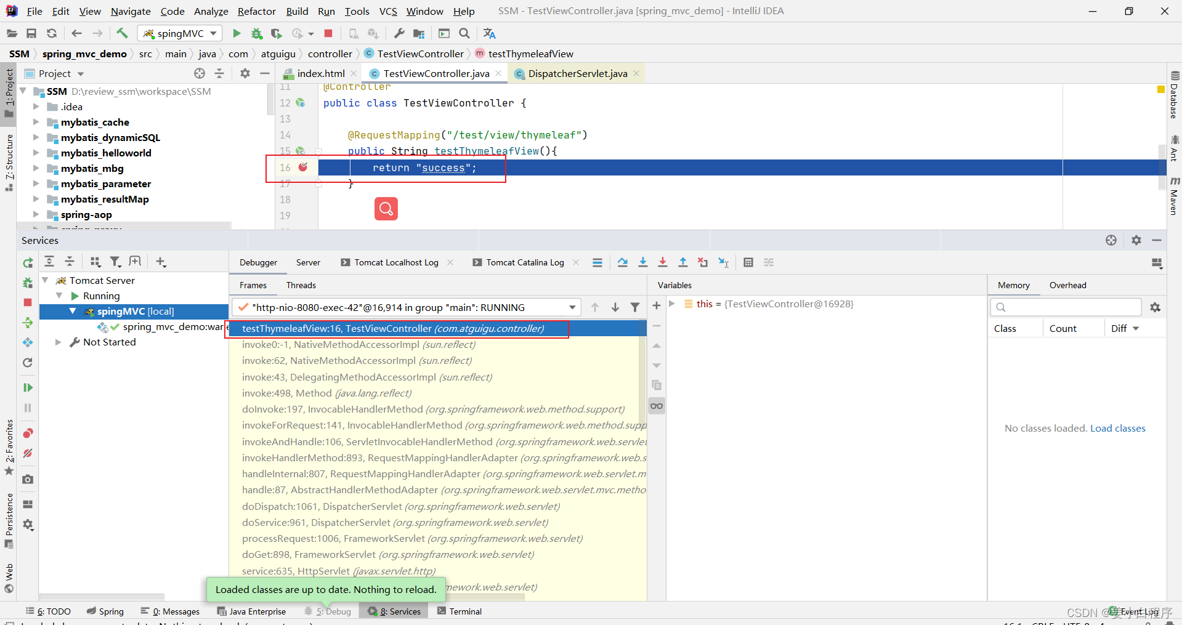
Task: Open Search Everywhere magnifier in the toolbar
Action: (464, 33)
